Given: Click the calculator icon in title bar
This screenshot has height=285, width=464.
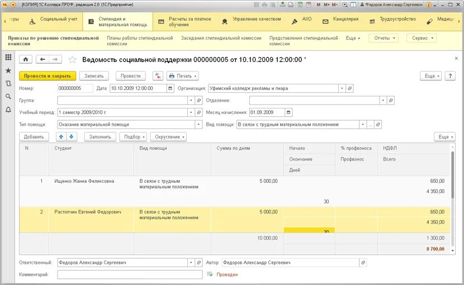Looking at the screenshot, I should tap(300, 4).
